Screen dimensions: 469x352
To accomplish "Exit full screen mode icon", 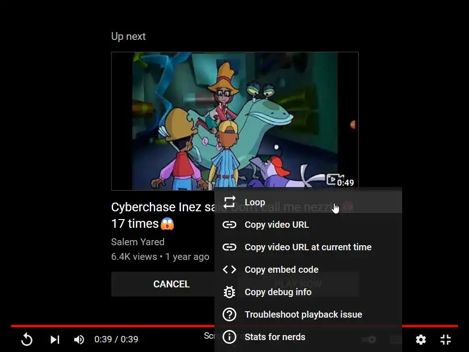I will click(446, 340).
